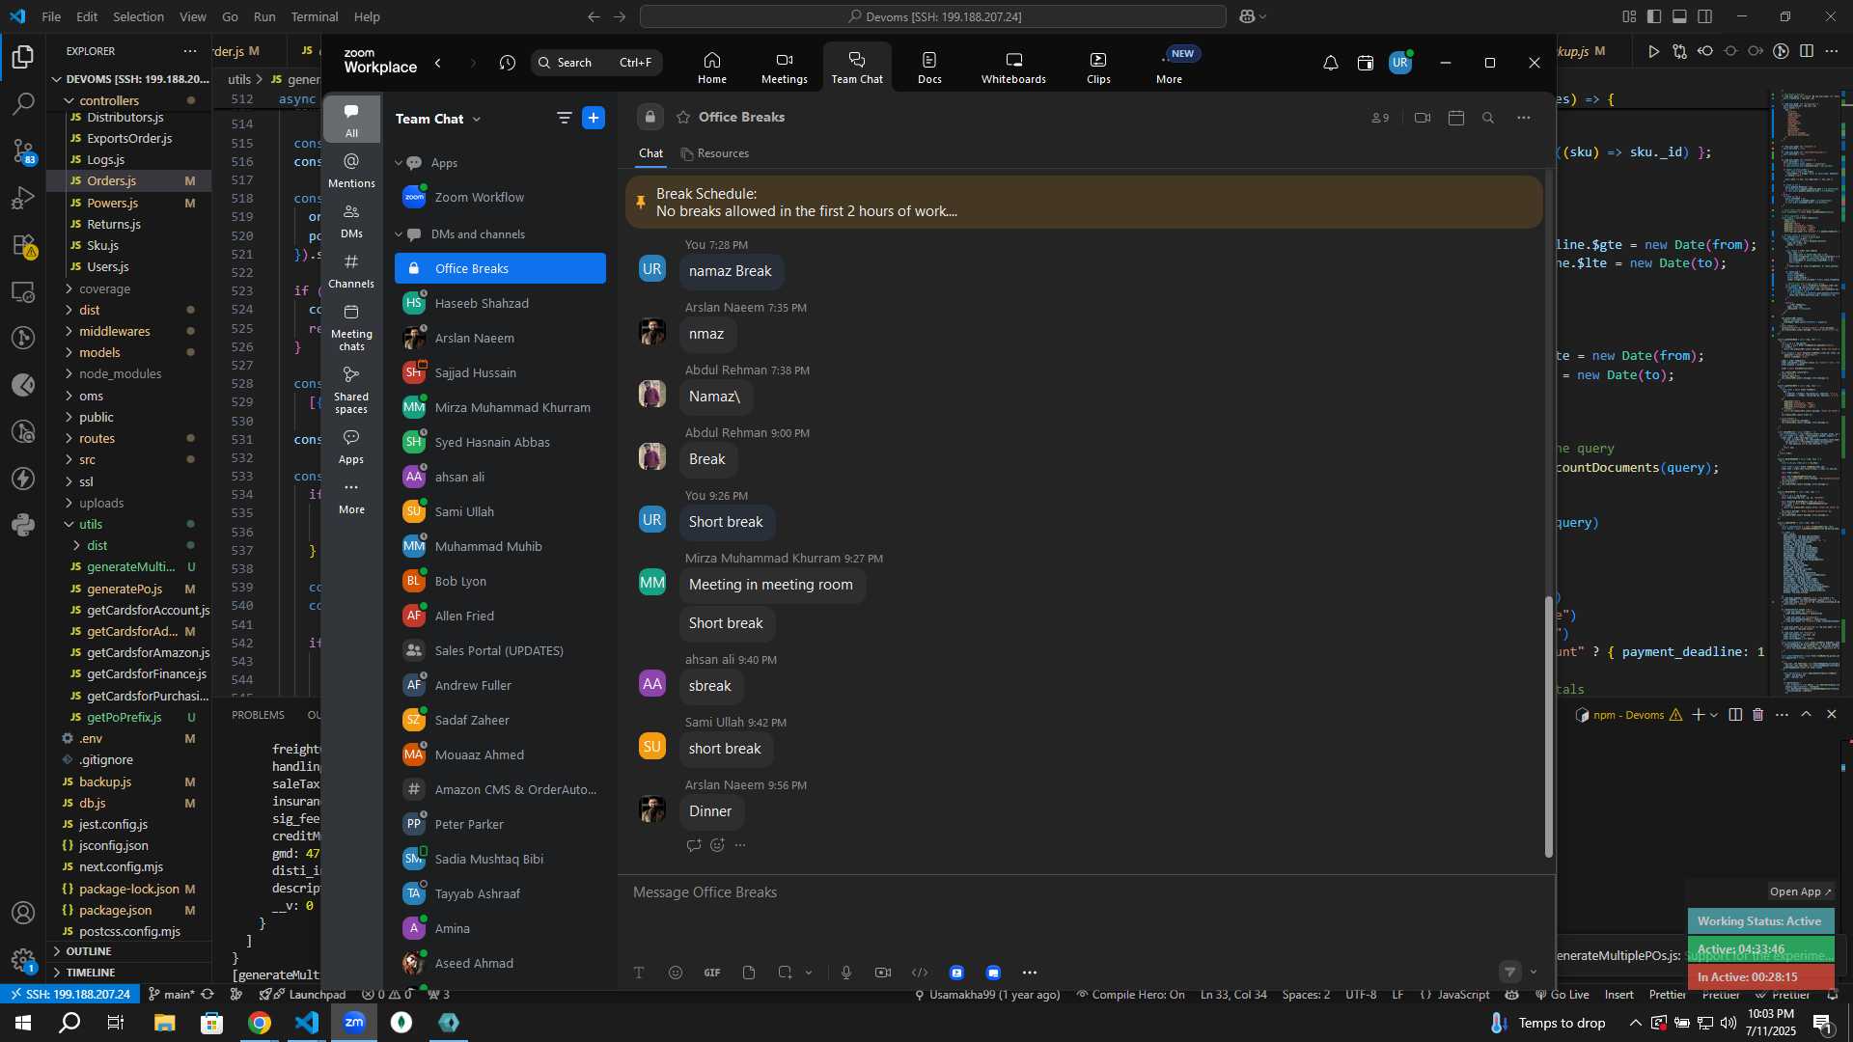Open Sales Portal (UPDATES) channel

tap(500, 650)
